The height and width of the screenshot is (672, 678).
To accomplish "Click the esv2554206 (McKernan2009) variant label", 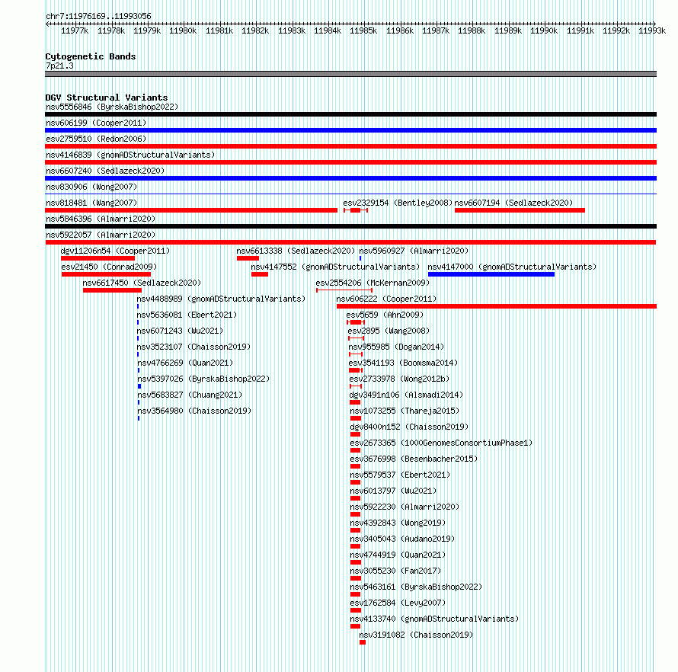I will coord(373,283).
